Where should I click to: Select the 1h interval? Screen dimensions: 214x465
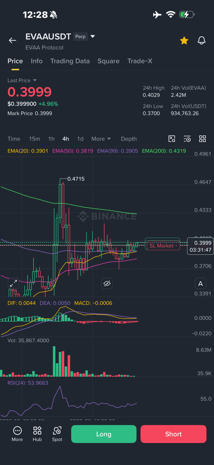[x=51, y=139]
